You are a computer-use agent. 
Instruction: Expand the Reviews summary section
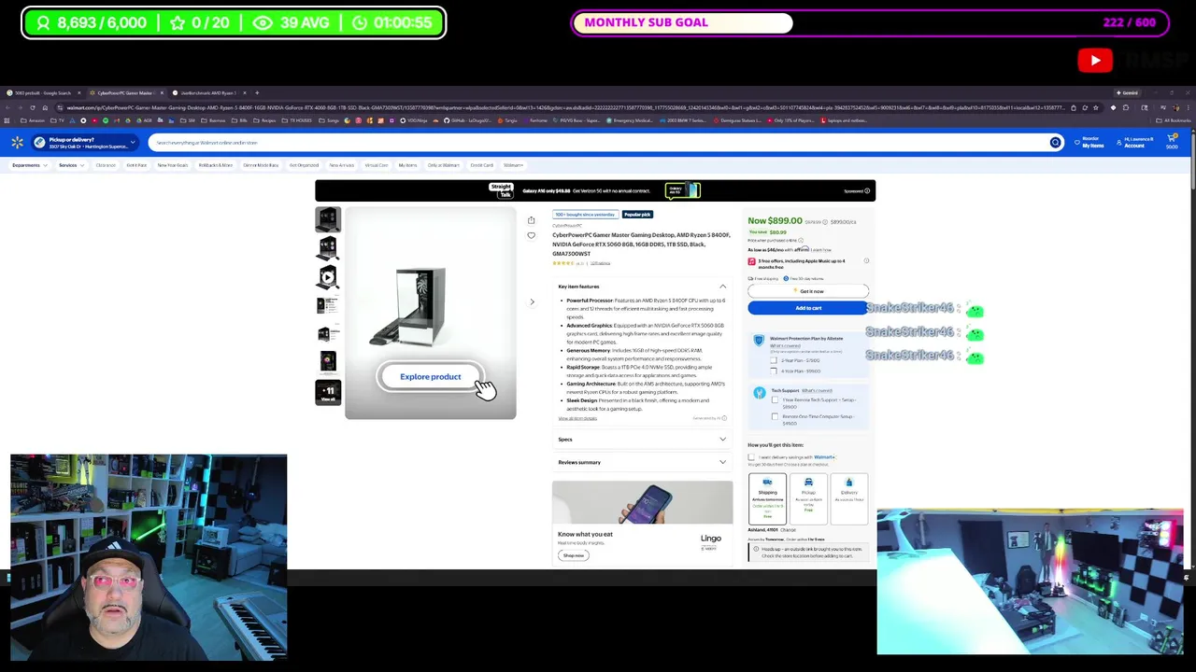click(x=642, y=462)
